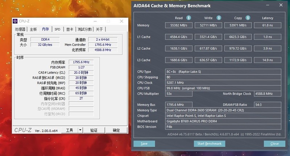Click the L2 Cache Latency value 3.9 ns
This screenshot has height=156, width=290.
[268, 49]
